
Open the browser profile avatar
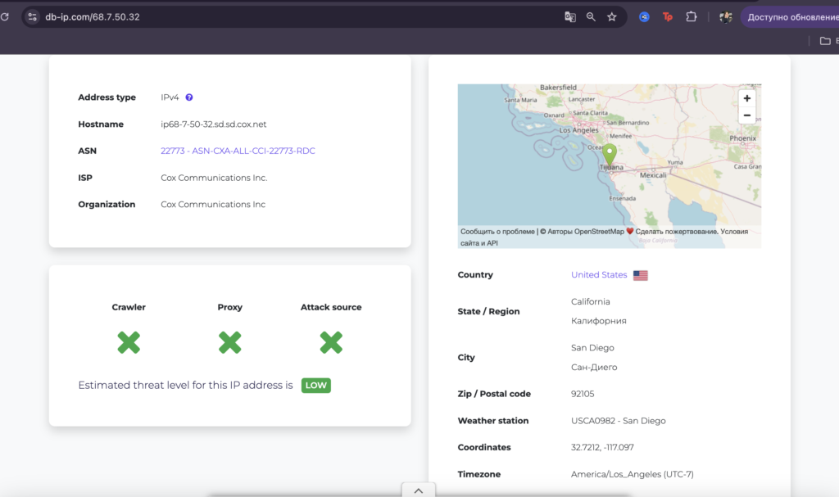pyautogui.click(x=726, y=17)
